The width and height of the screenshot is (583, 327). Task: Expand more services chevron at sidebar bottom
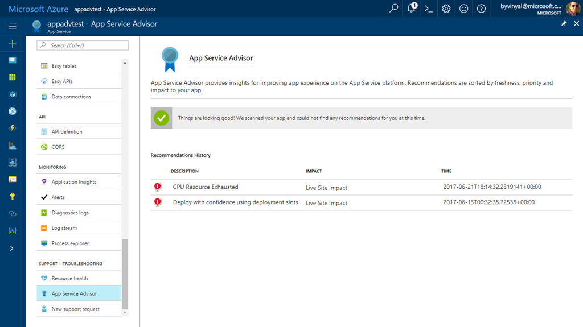pyautogui.click(x=13, y=248)
